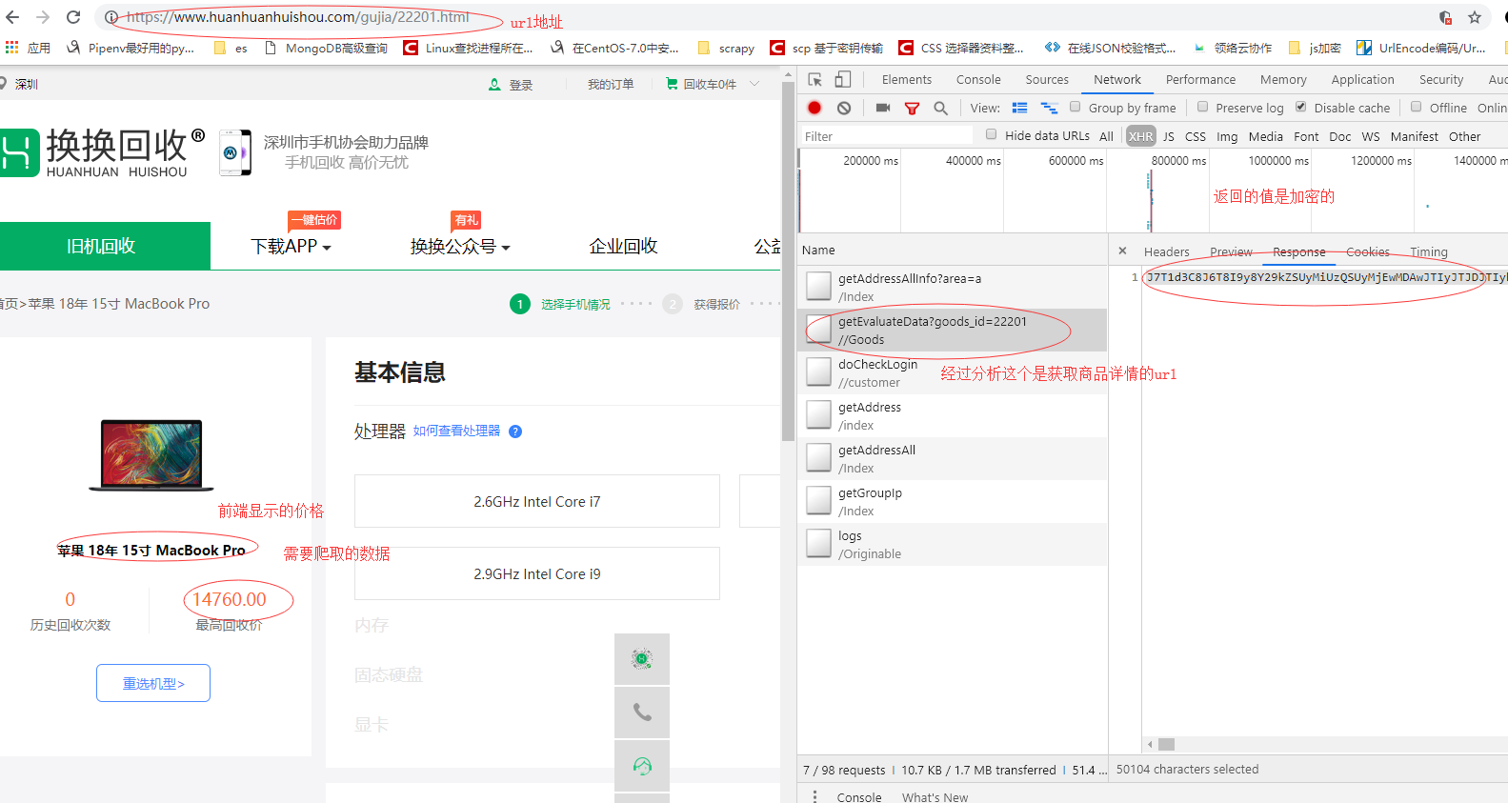Switch to the Elements tab

pos(906,80)
